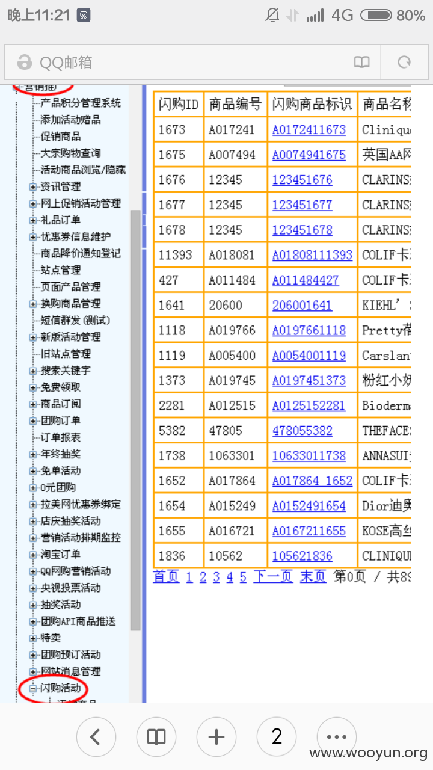This screenshot has height=770, width=433.
Task: Open link 10633011738
Action: (x=309, y=456)
